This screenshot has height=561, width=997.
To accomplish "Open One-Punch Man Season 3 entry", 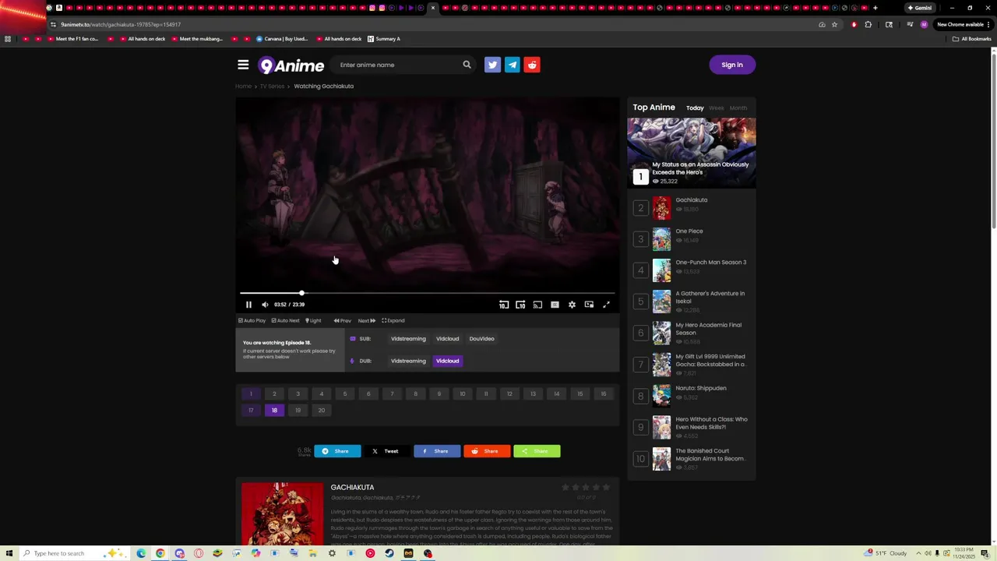I will click(710, 263).
